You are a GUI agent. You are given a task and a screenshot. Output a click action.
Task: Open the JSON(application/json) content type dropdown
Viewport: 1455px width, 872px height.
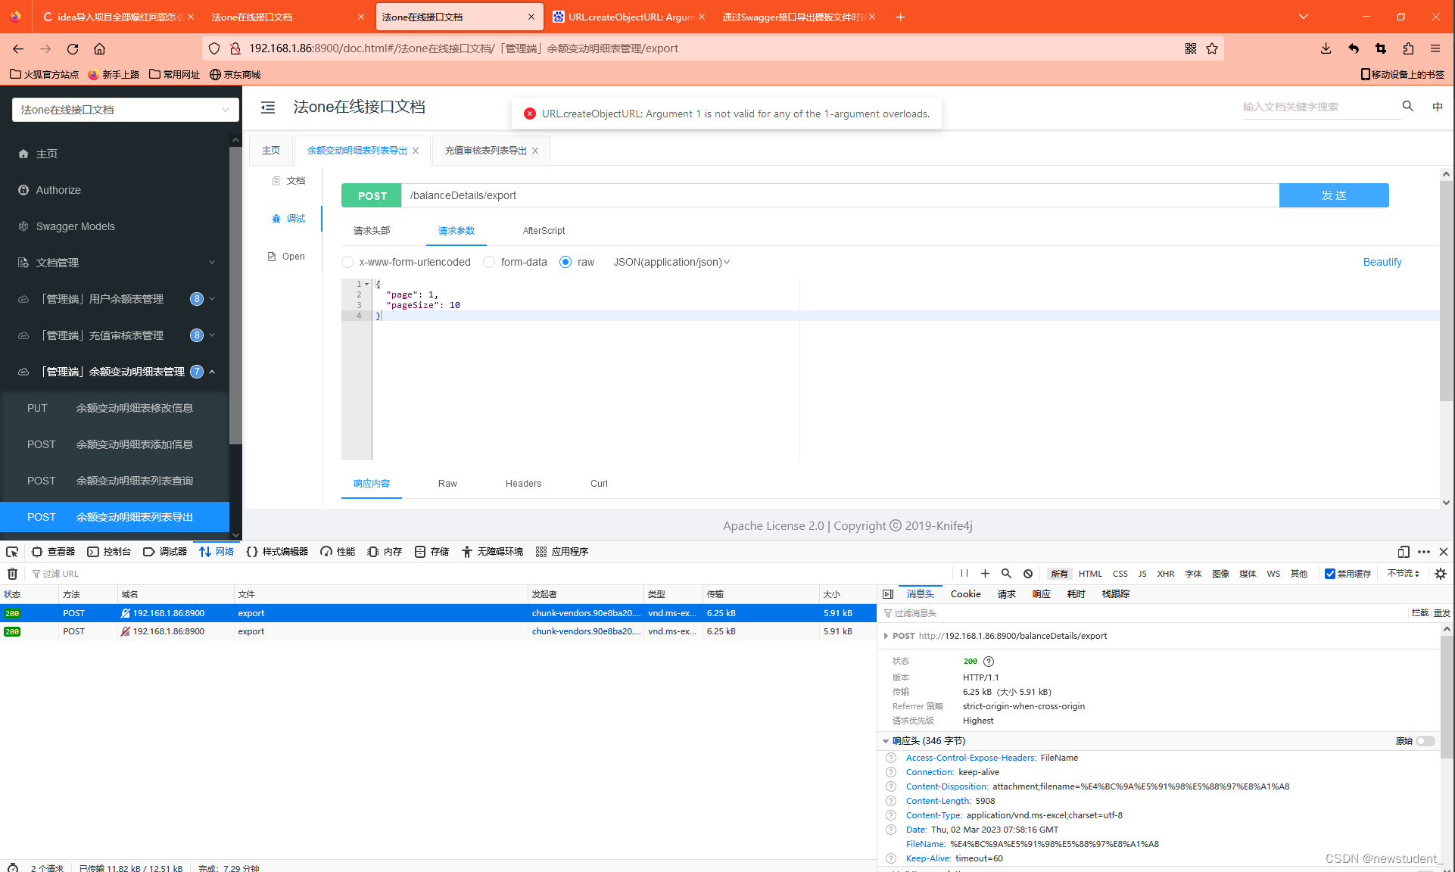(671, 262)
